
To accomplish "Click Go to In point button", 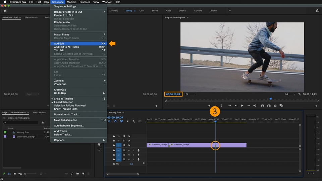I will pyautogui.click(x=230, y=106).
